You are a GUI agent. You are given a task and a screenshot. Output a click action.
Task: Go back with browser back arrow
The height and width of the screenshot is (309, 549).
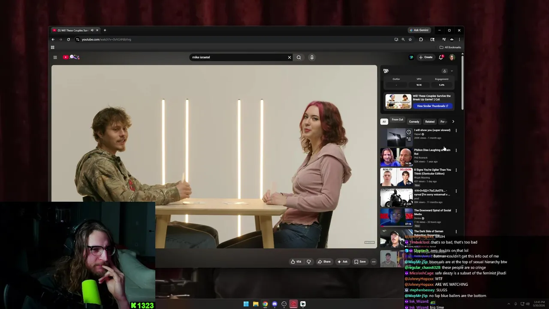click(x=53, y=39)
